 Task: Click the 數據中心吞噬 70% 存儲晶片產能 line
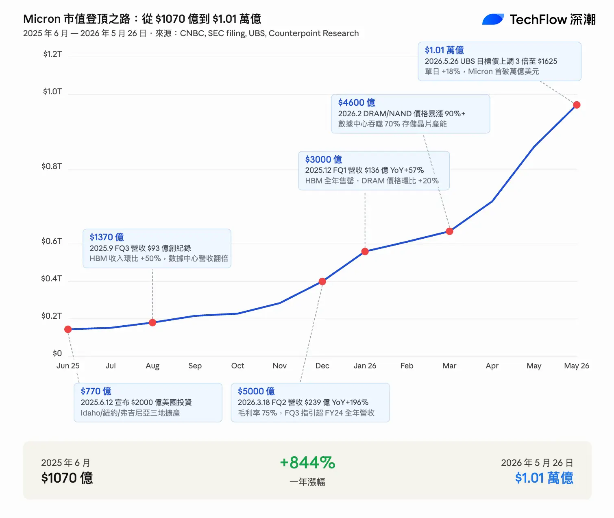pyautogui.click(x=392, y=124)
